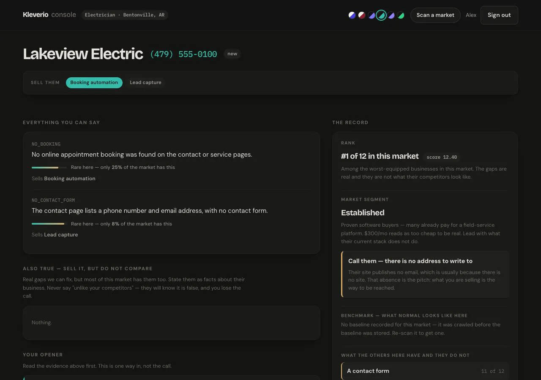Select the white and red theme swatch
The image size is (541, 380).
click(x=362, y=15)
